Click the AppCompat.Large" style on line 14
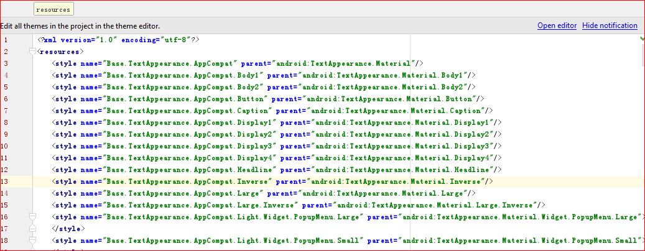645x251 pixels. pos(264,193)
